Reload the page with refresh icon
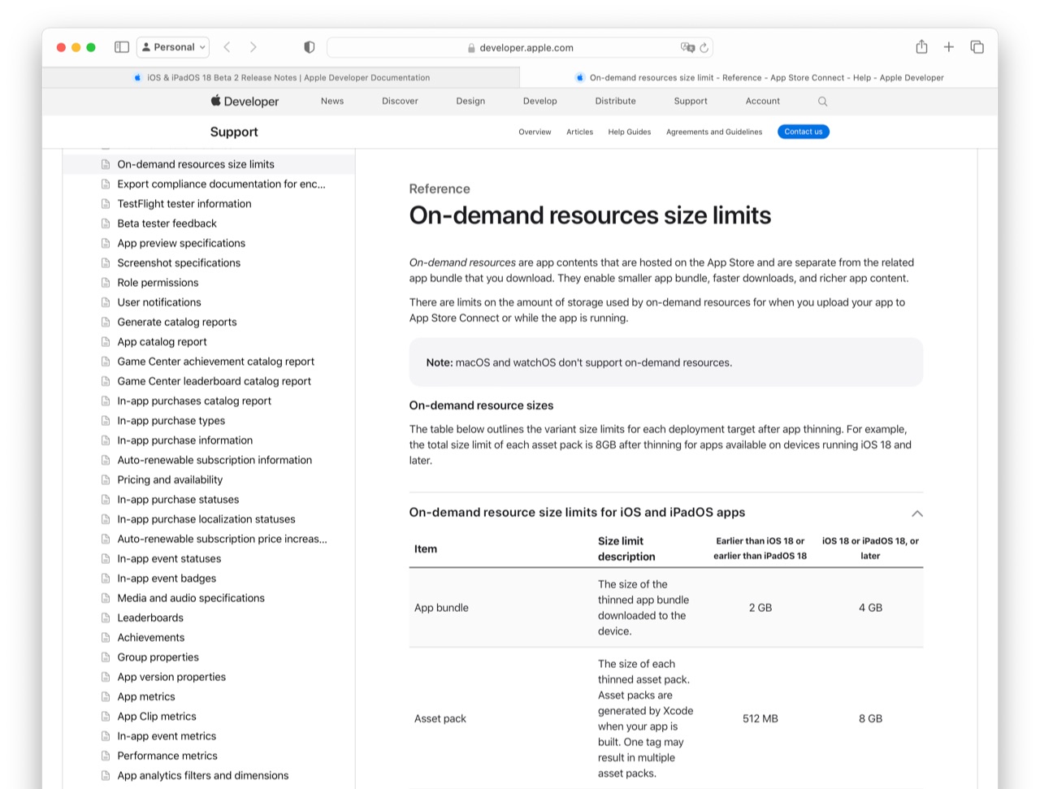Screen dimensions: 1040x789 coord(704,47)
